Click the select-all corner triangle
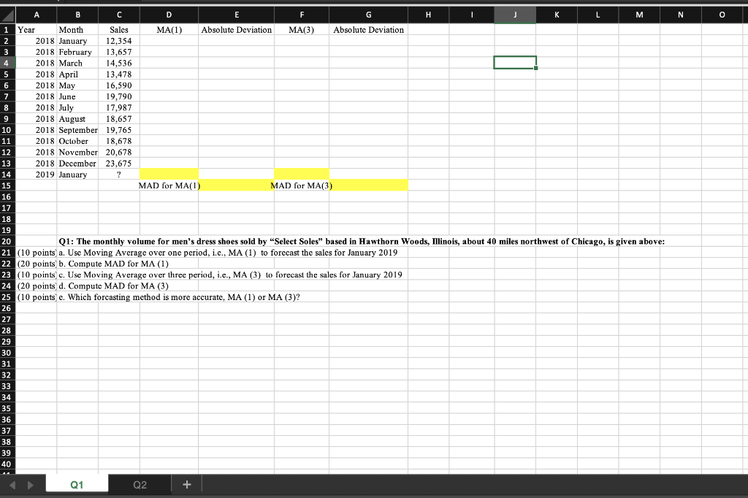The image size is (748, 498). point(7,15)
